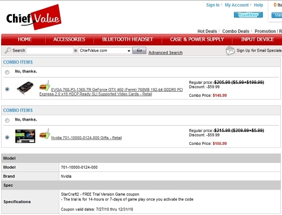Open the BLUETOOTH HEADSET tab

pyautogui.click(x=128, y=39)
